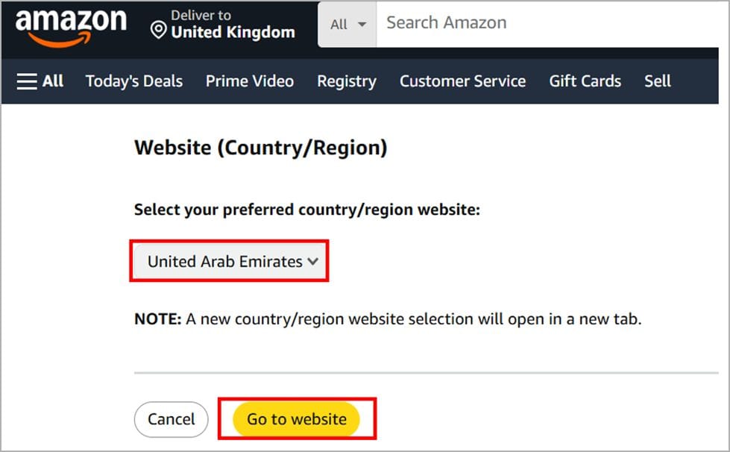This screenshot has height=452, width=730.
Task: Click the Sell navigation link
Action: pos(658,81)
